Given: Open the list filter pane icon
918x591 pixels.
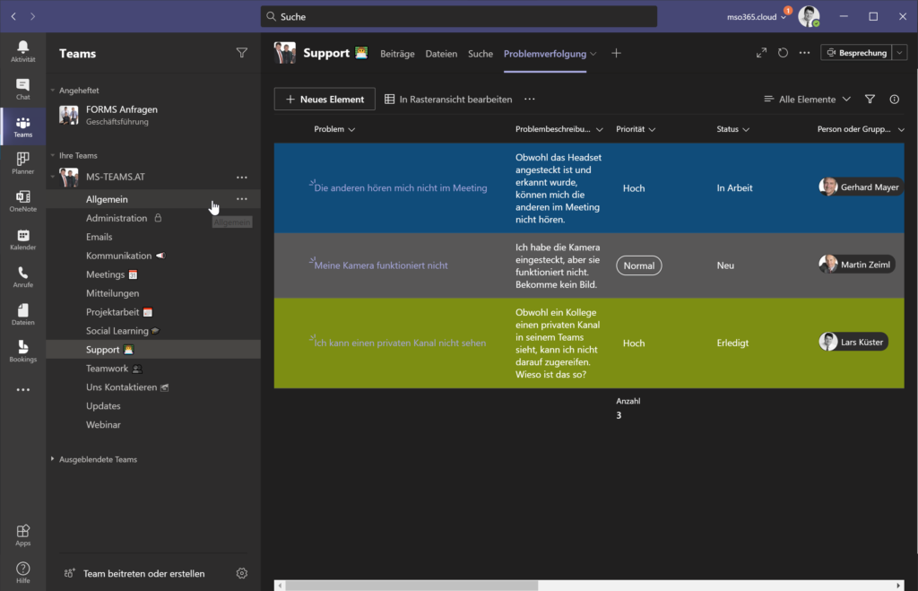Looking at the screenshot, I should [x=870, y=99].
